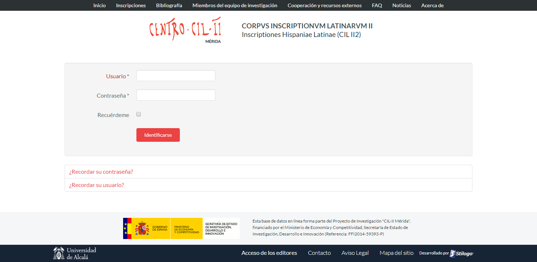Click the Stilogo developer logo

tap(462, 253)
